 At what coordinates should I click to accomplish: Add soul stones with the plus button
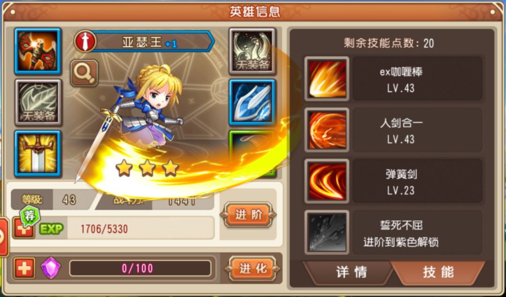click(24, 268)
